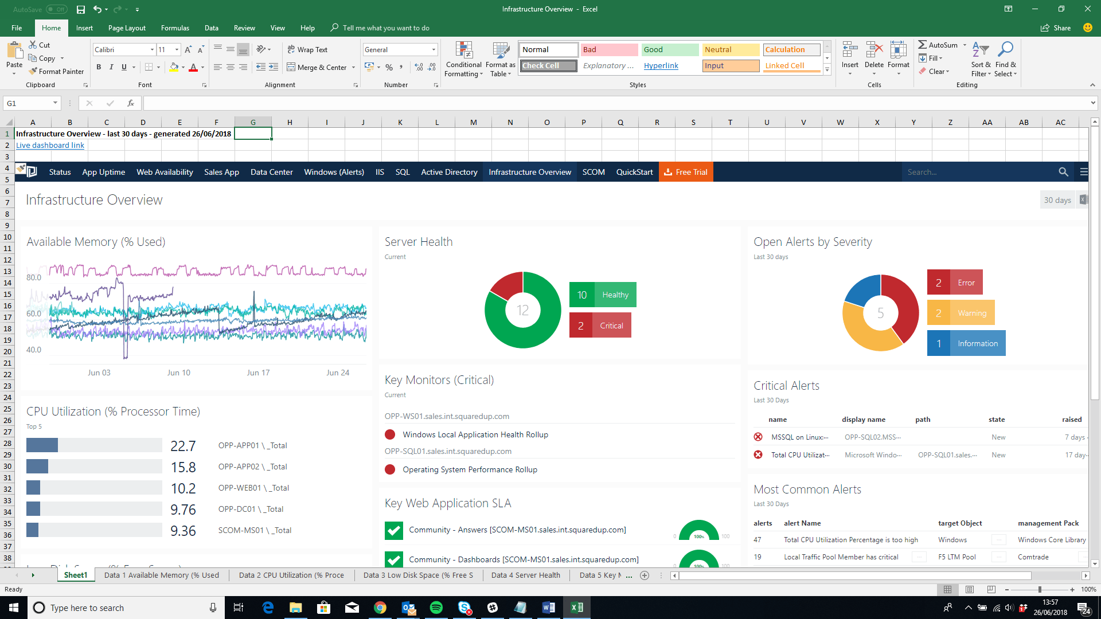Click the dashboard Search field
This screenshot has height=619, width=1101.
(975, 171)
